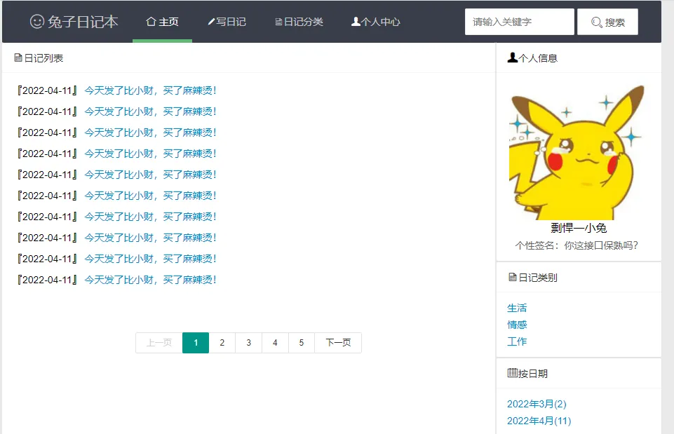Go to pagination page 3
This screenshot has height=434, width=674.
click(x=248, y=342)
